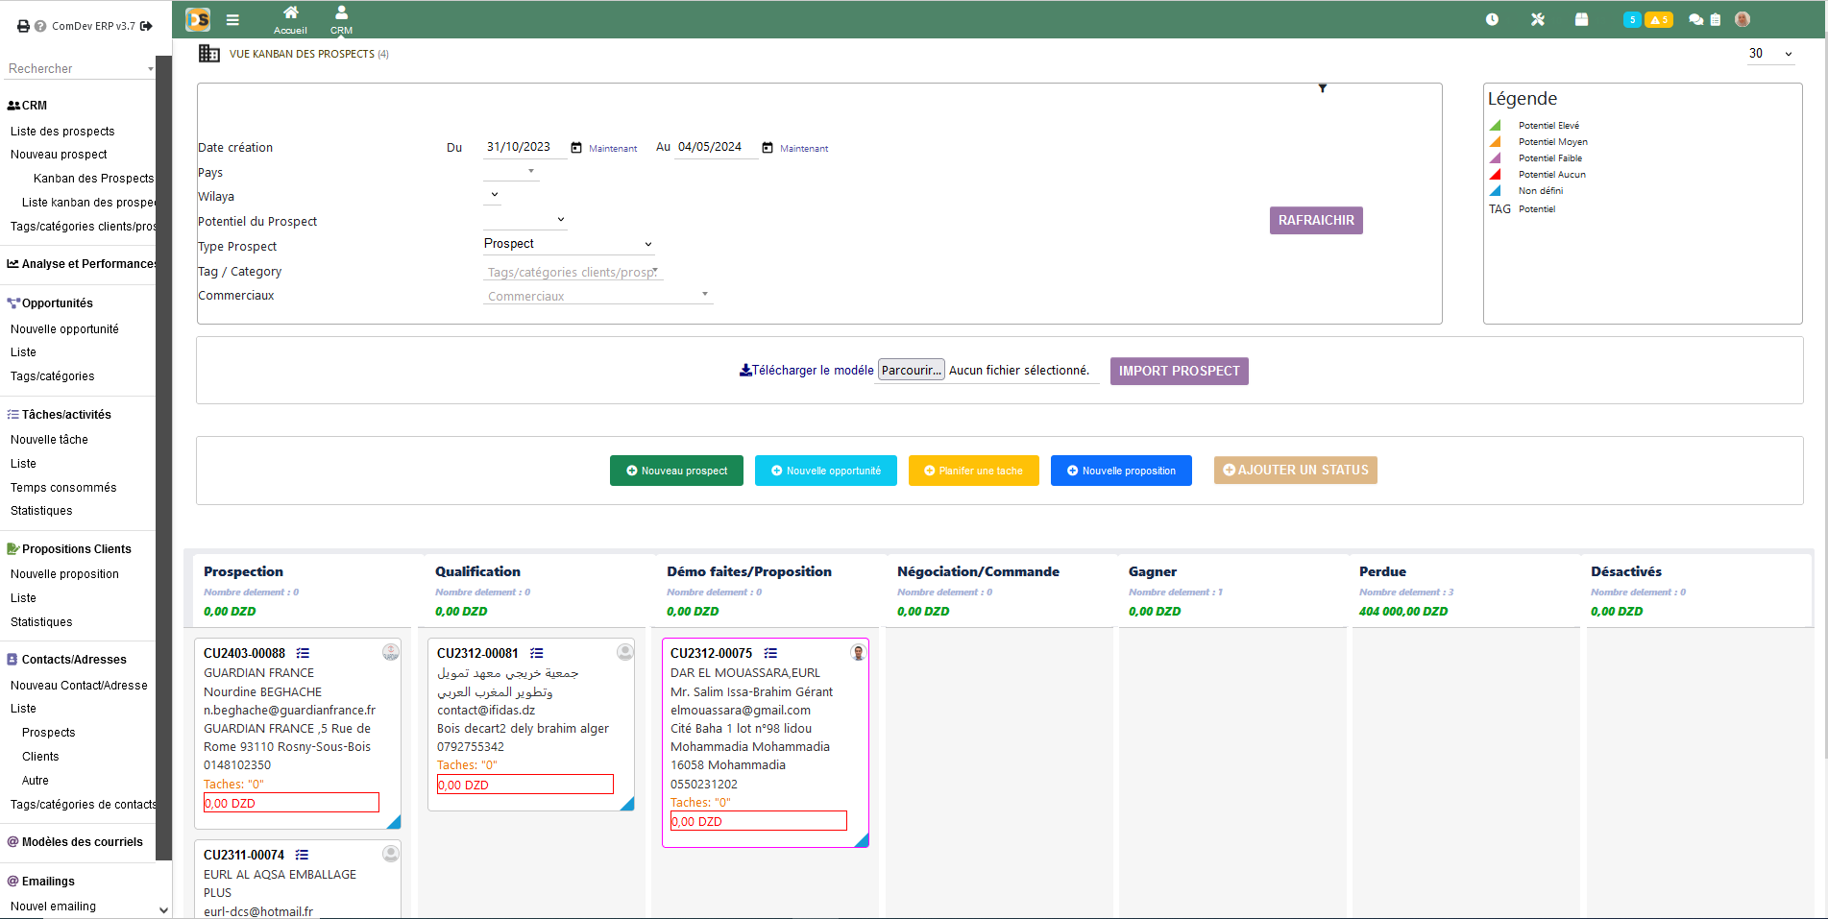Viewport: 1828px width, 919px height.
Task: Click the yellow Planifer une tache button
Action: point(973,471)
